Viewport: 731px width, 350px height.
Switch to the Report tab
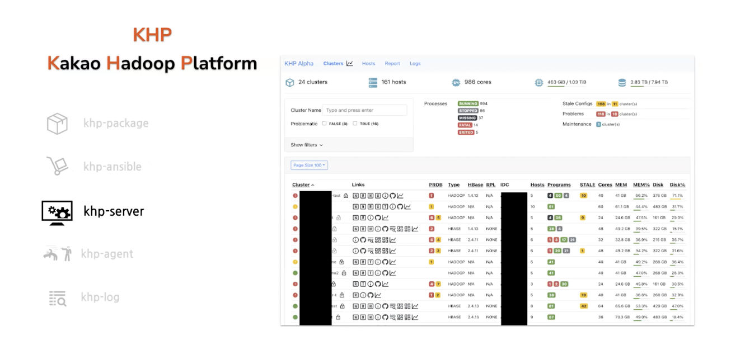coord(392,63)
